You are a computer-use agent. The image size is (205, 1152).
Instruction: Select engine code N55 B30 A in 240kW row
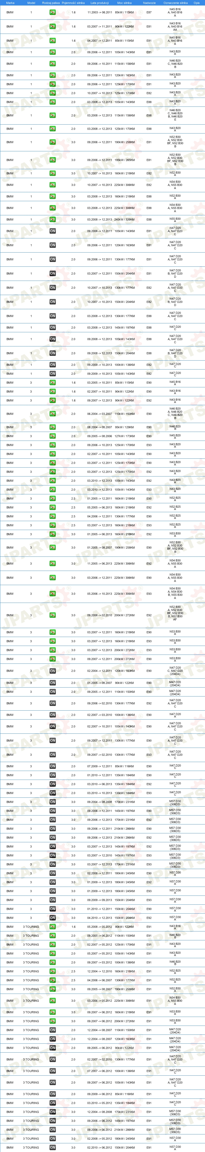point(175,219)
